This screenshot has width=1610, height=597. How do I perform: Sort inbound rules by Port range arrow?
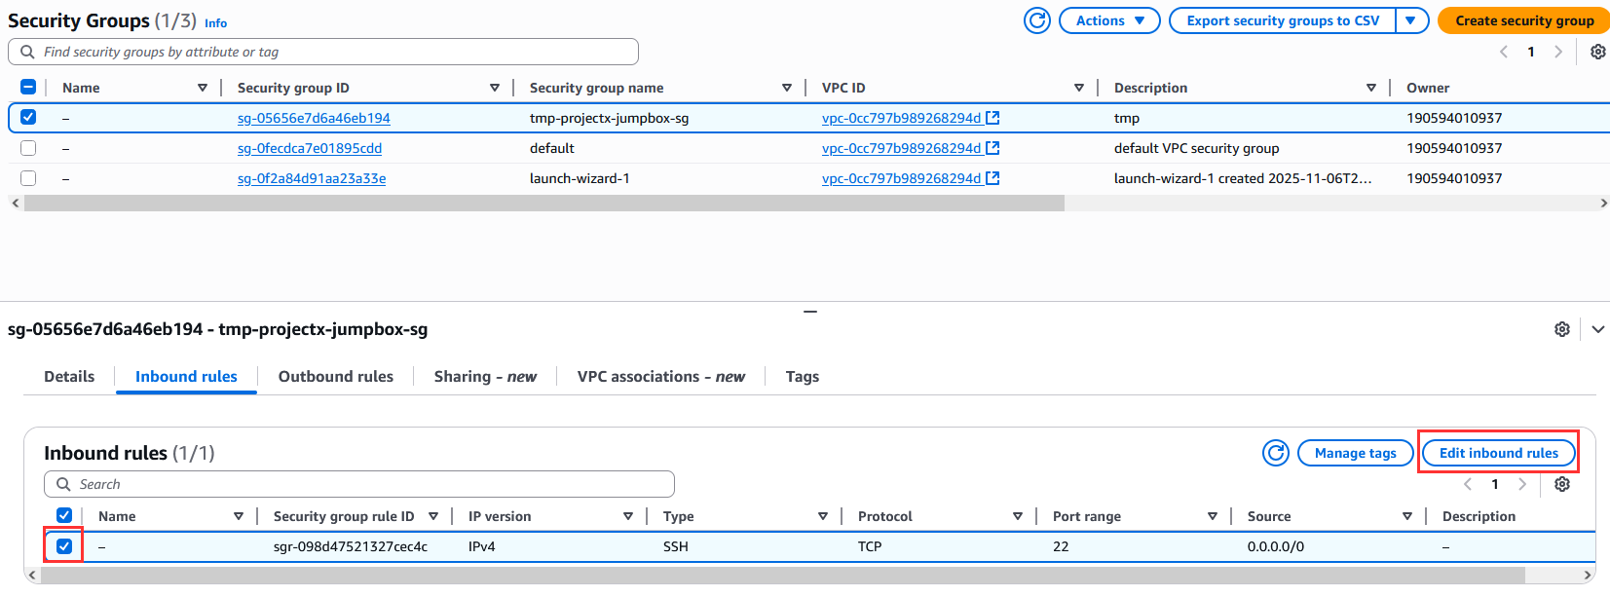(x=1212, y=516)
